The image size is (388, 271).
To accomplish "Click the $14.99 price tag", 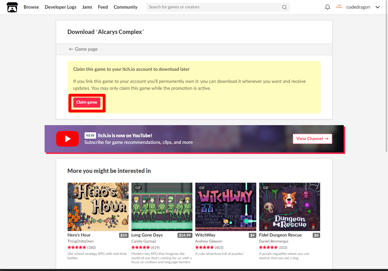I will [185, 235].
